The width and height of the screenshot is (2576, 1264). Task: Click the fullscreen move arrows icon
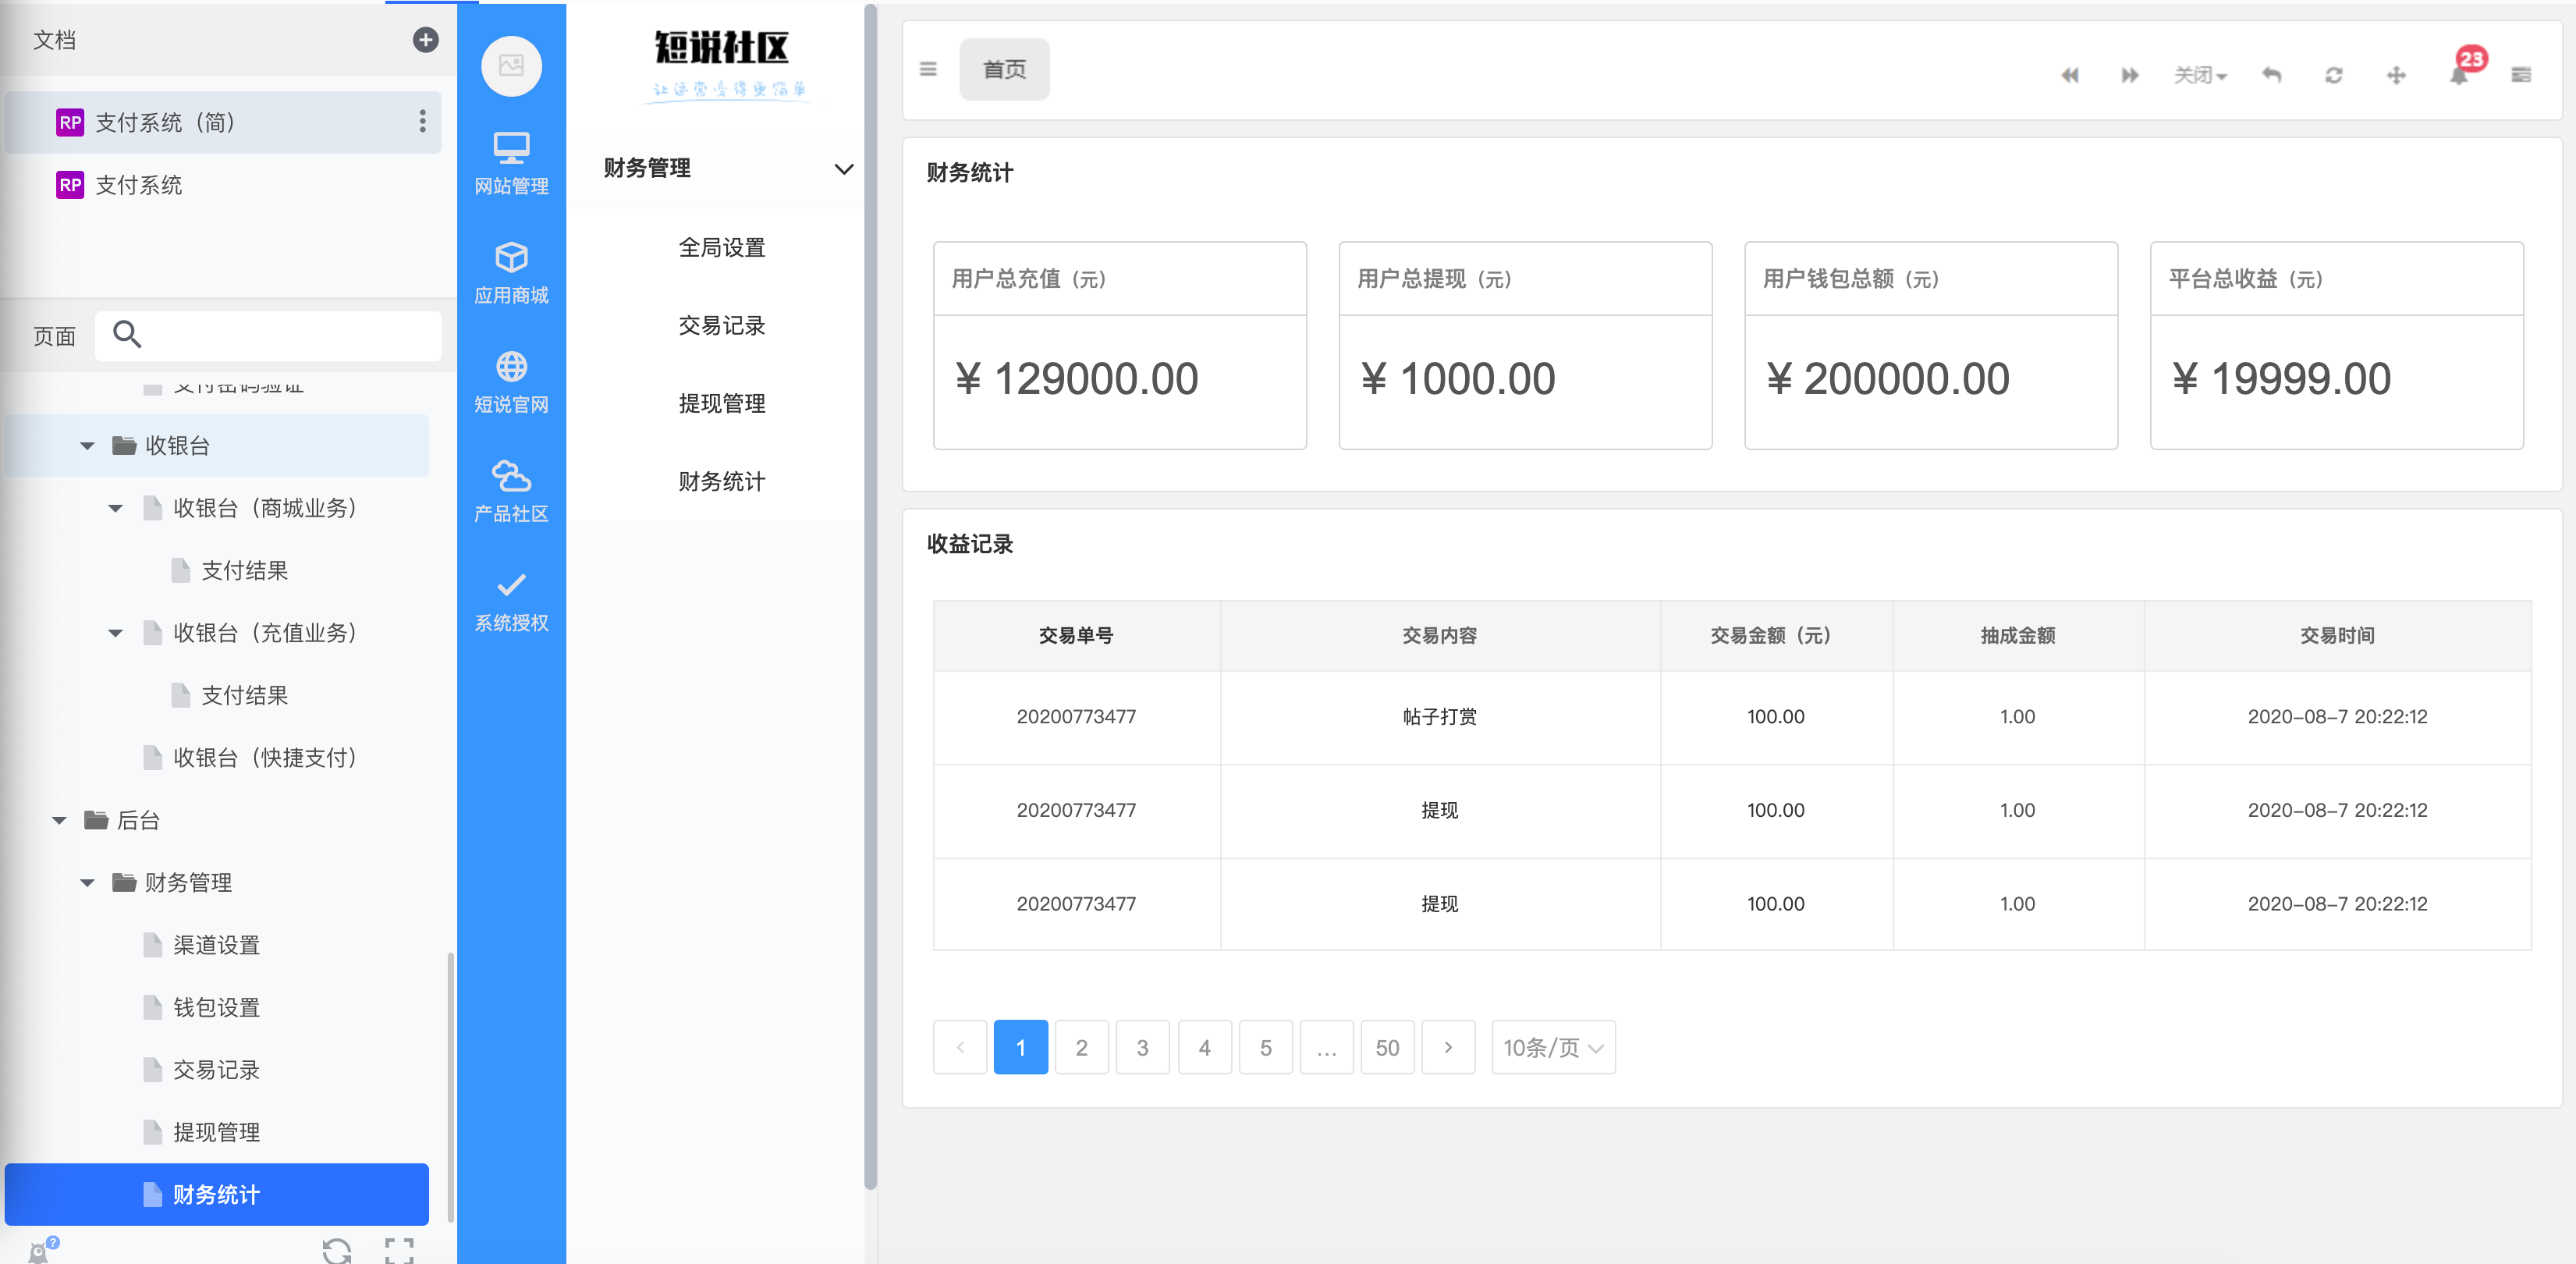[x=2396, y=75]
